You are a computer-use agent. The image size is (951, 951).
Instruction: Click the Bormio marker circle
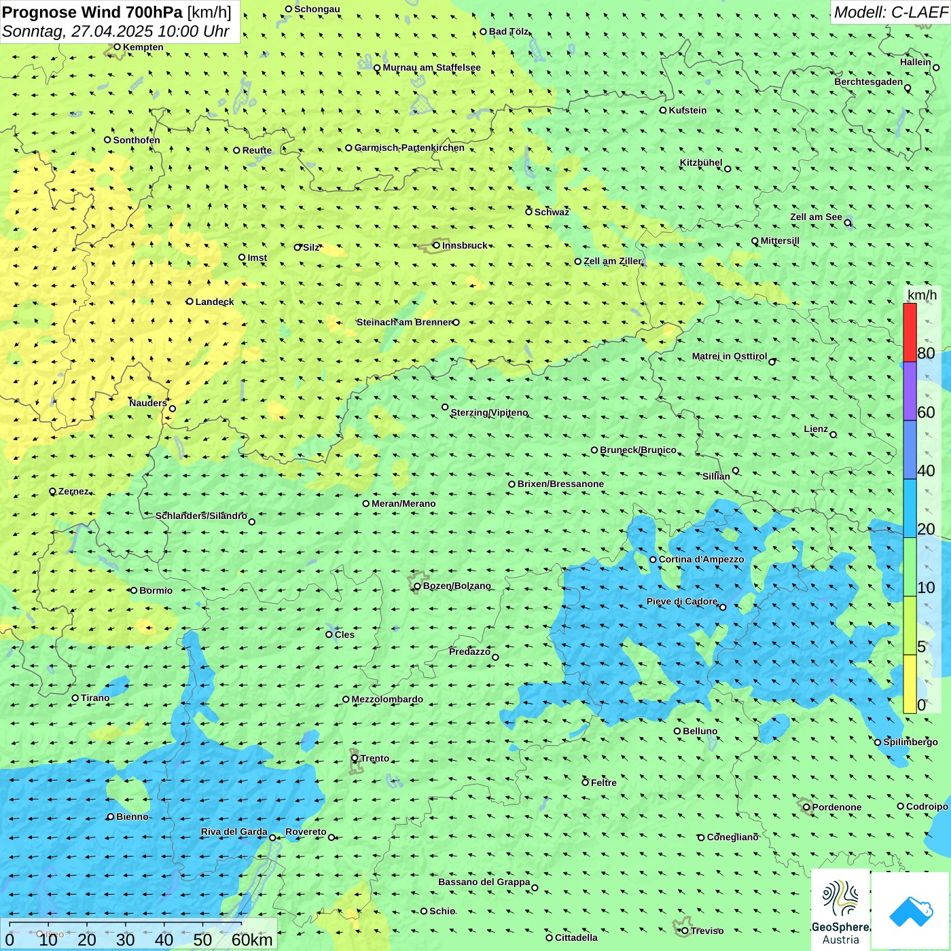(x=134, y=590)
